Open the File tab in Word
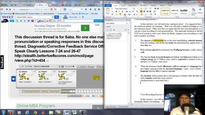The height and width of the screenshot is (115, 205). [x=108, y=5]
